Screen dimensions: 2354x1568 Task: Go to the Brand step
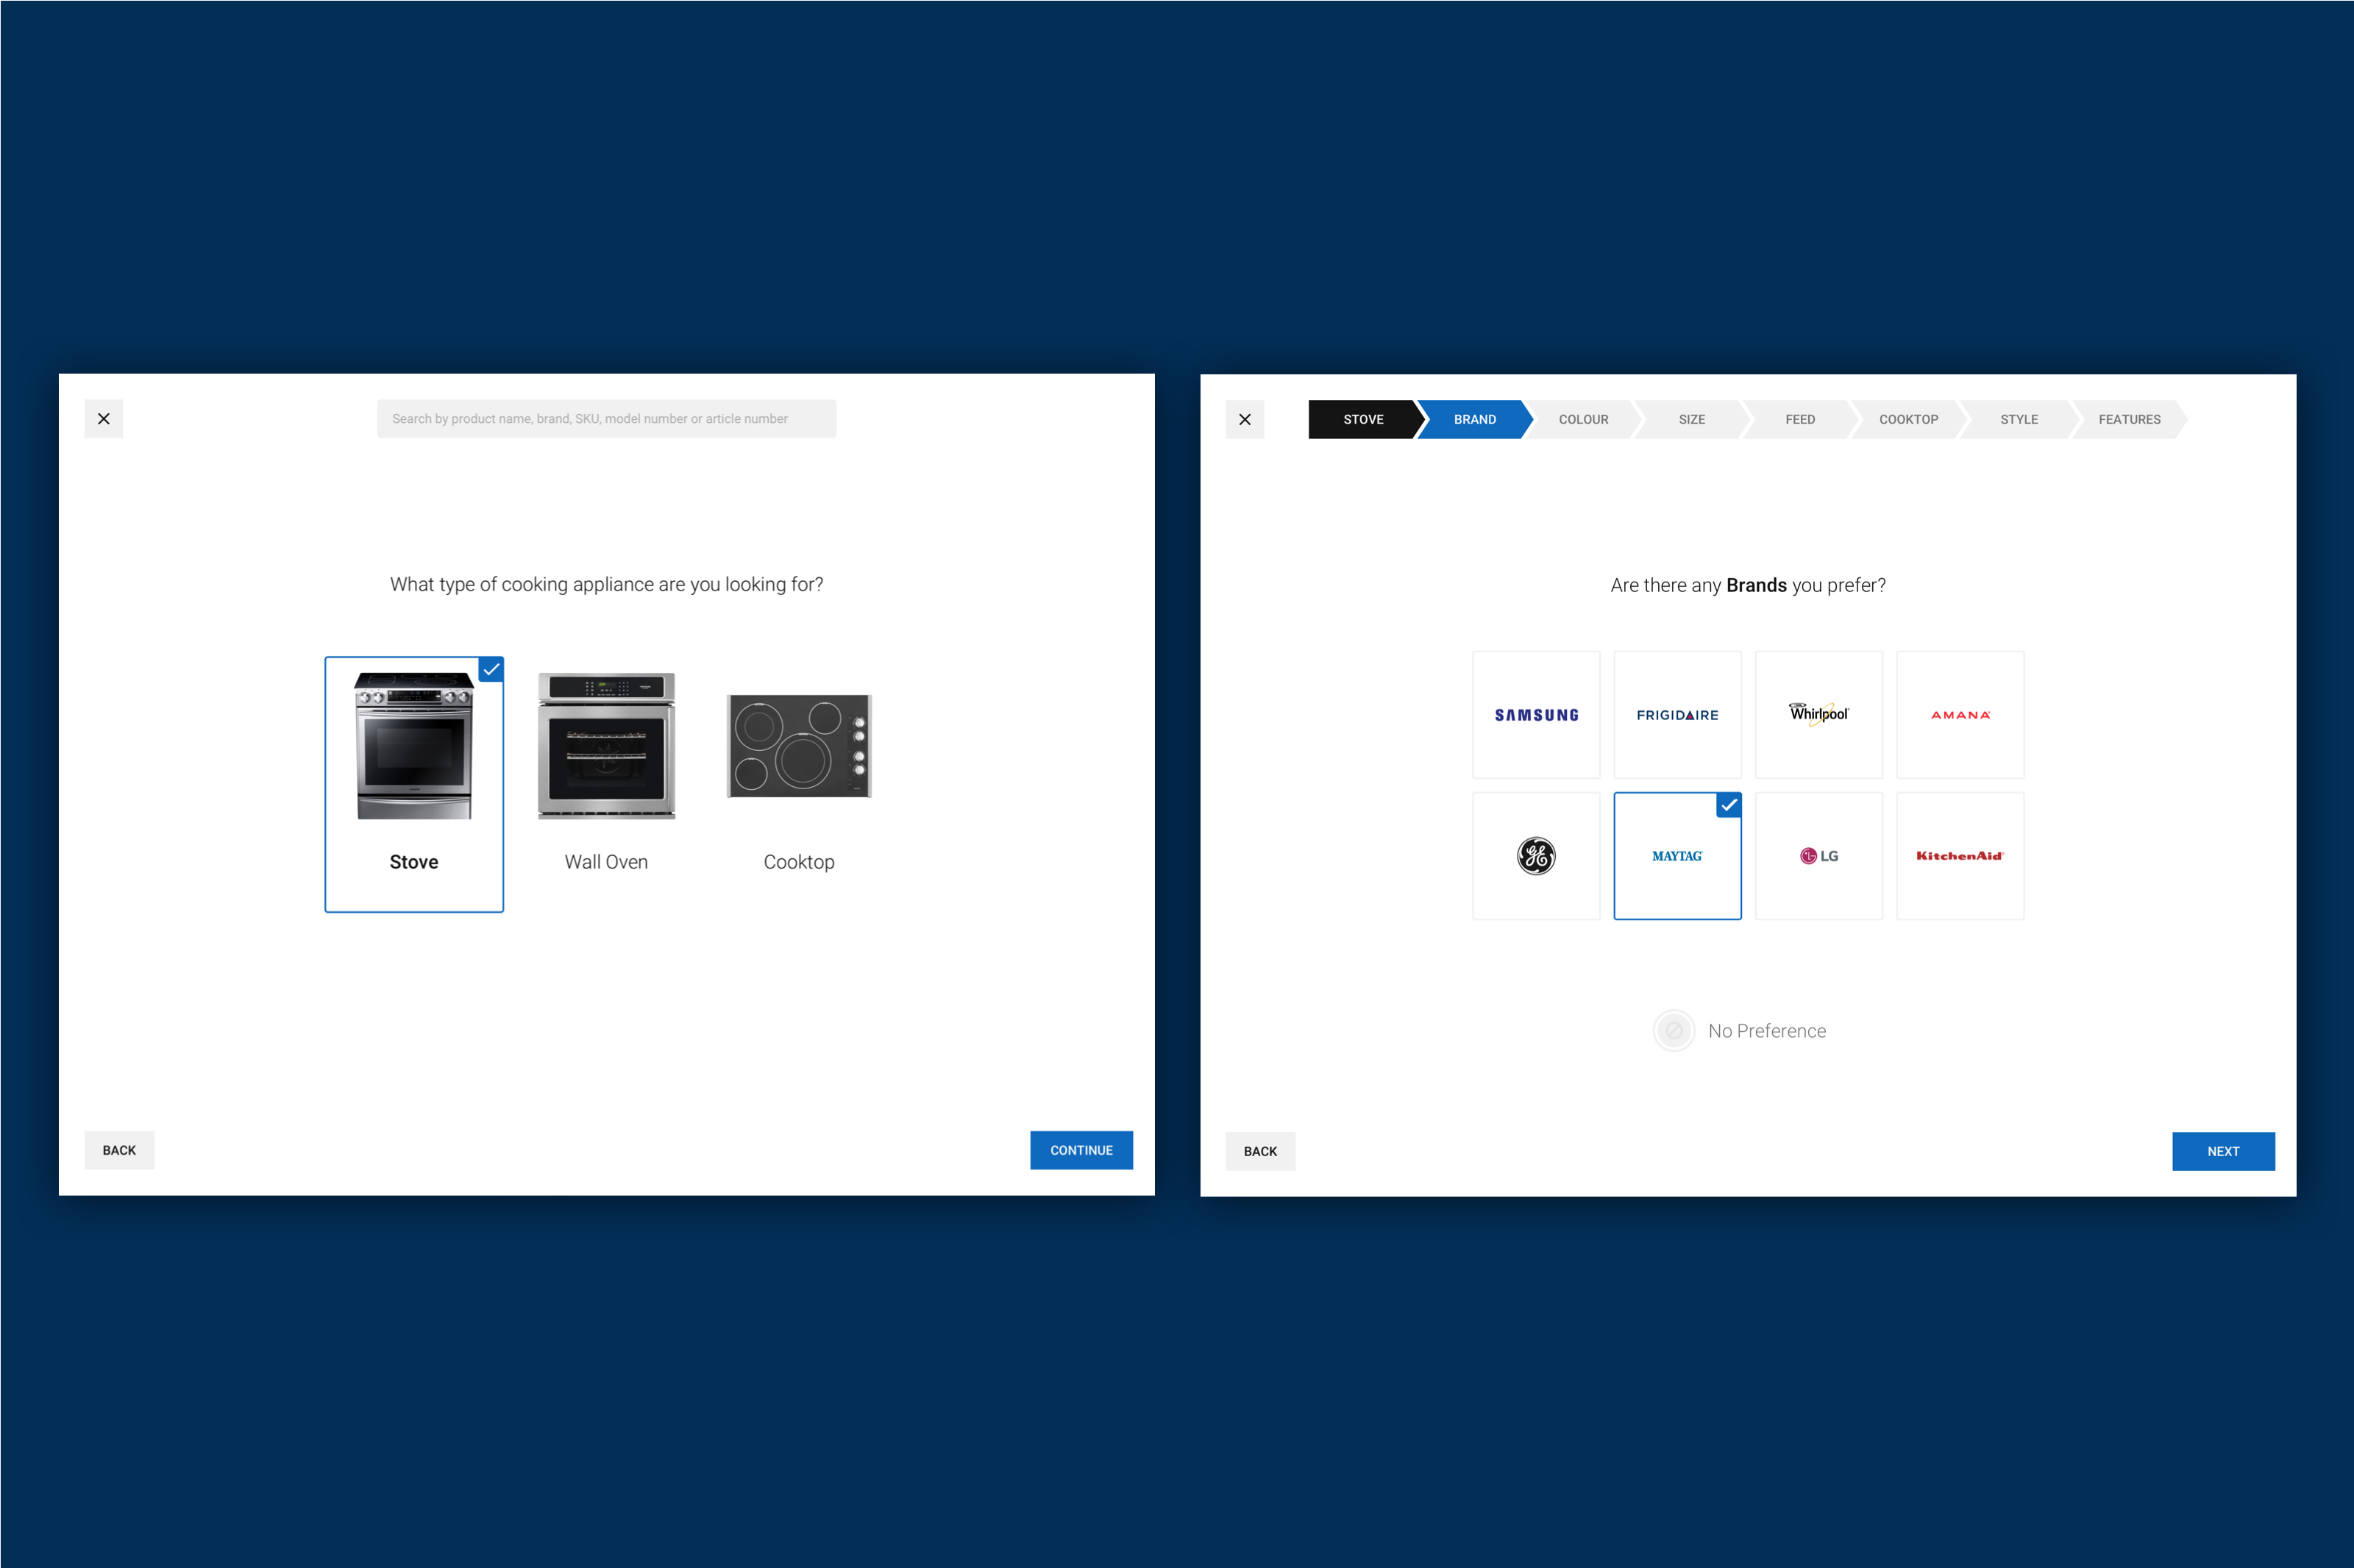[1475, 420]
